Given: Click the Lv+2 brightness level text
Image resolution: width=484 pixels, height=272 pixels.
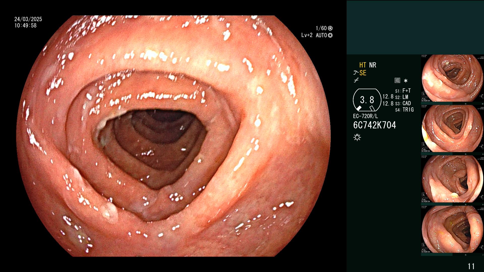Looking at the screenshot, I should click(x=307, y=35).
